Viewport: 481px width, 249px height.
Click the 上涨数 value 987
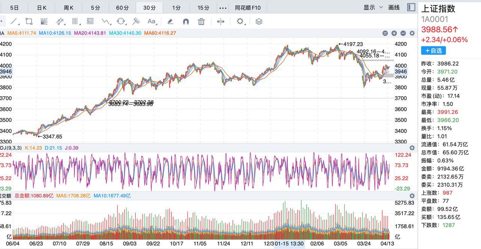(x=448, y=193)
